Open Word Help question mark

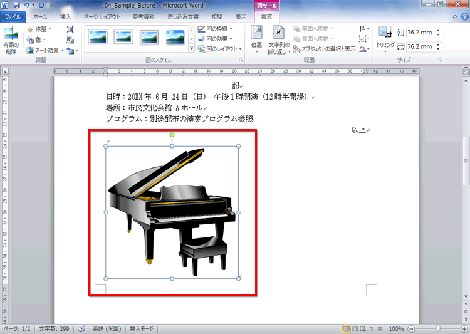(x=465, y=16)
